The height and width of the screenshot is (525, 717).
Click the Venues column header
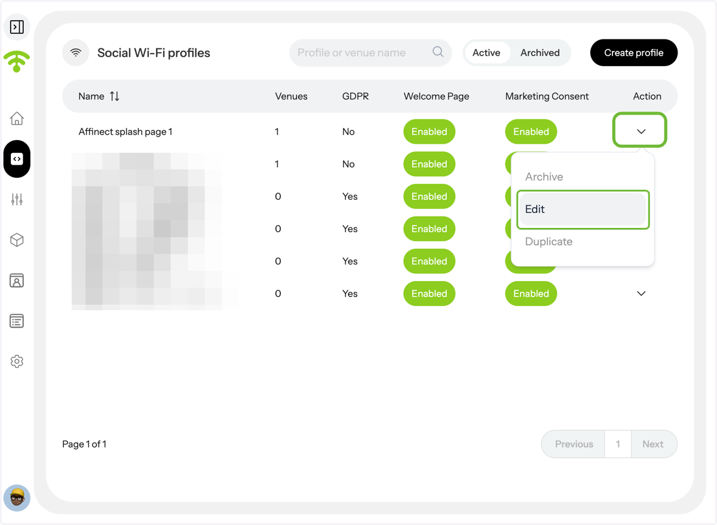pyautogui.click(x=291, y=96)
